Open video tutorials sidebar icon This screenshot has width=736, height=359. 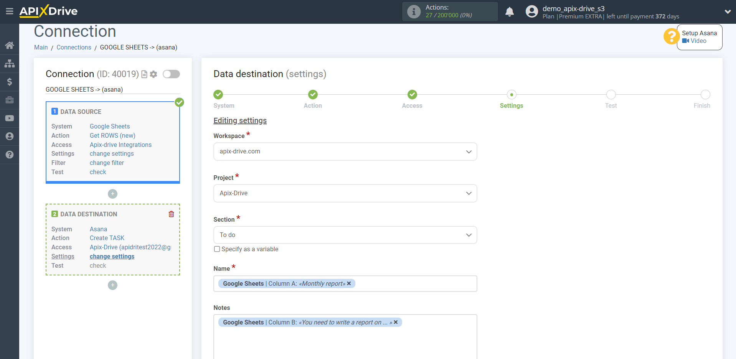pos(10,118)
